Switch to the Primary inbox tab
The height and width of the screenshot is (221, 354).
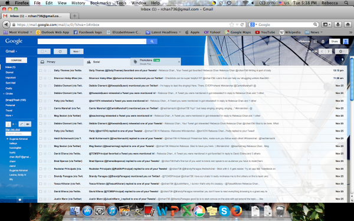[61, 62]
